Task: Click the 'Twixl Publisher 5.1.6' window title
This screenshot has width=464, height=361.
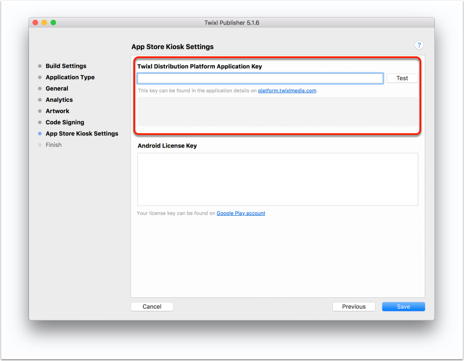Action: click(x=231, y=23)
